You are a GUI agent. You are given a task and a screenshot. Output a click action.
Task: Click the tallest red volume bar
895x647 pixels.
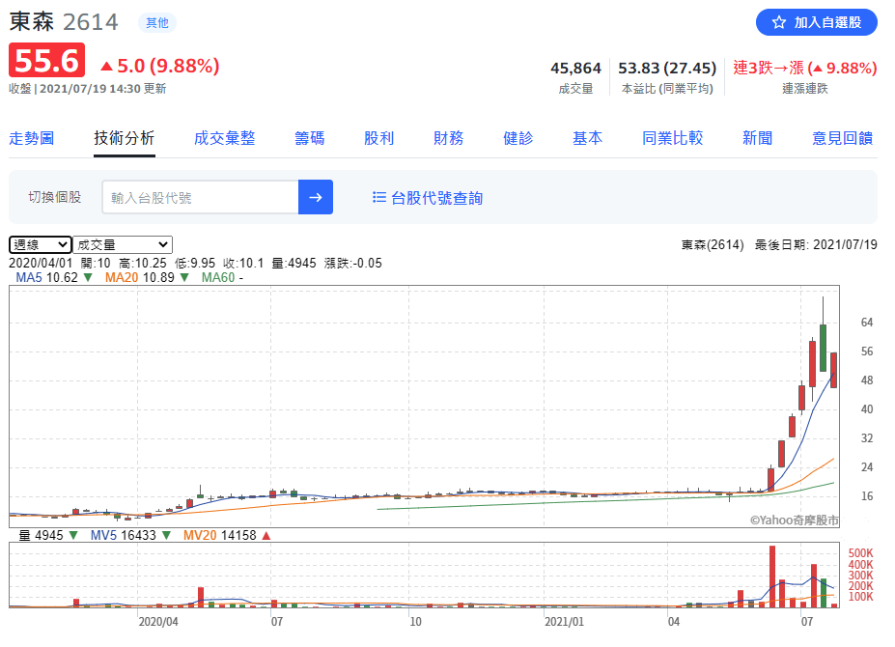(771, 577)
